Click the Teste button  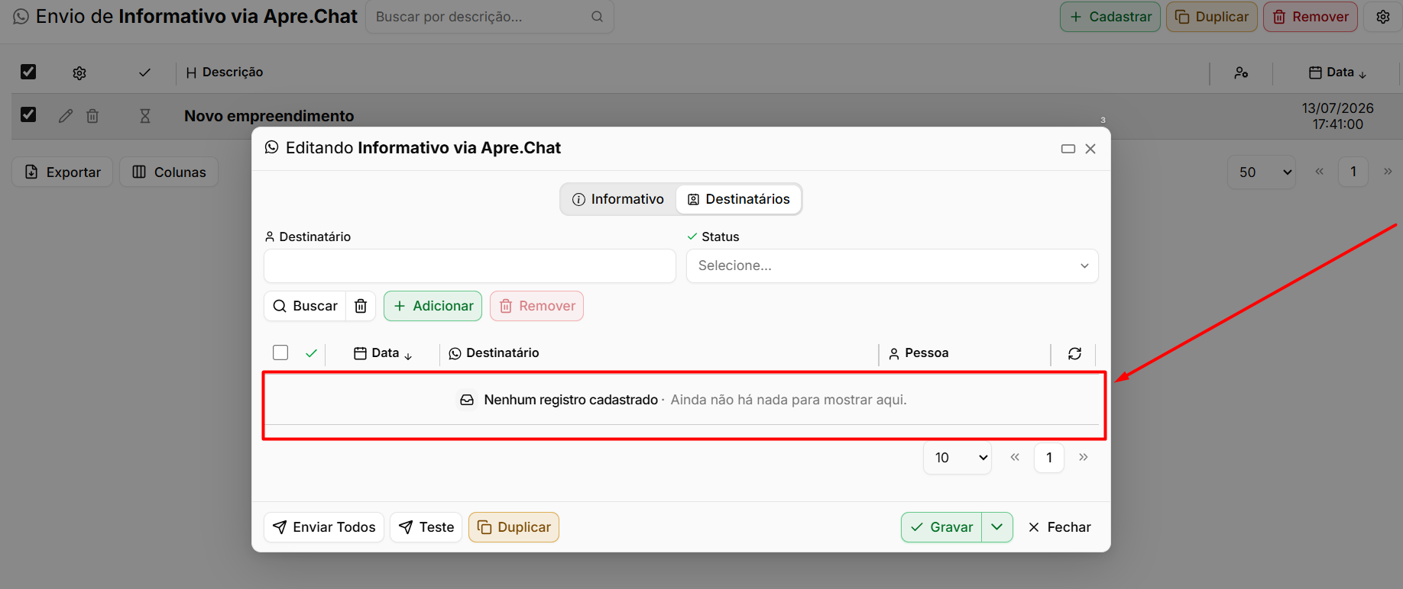point(426,527)
